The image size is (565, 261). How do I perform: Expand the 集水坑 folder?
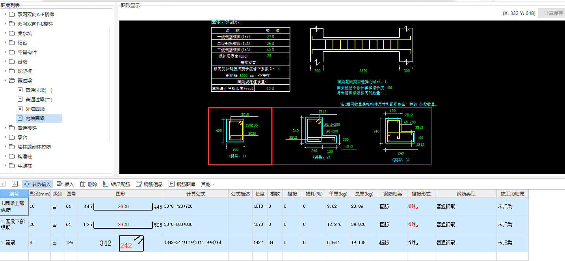[x=6, y=33]
